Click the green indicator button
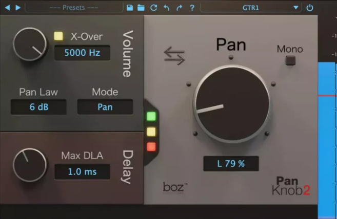This screenshot has width=337, height=219. [x=151, y=116]
